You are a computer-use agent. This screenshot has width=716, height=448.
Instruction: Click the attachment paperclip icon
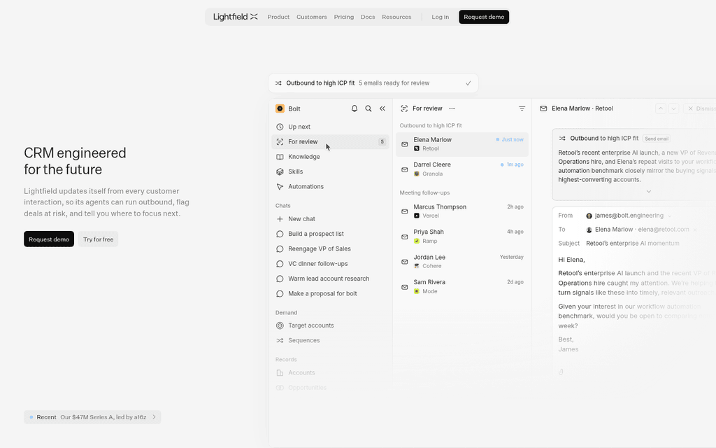point(561,372)
